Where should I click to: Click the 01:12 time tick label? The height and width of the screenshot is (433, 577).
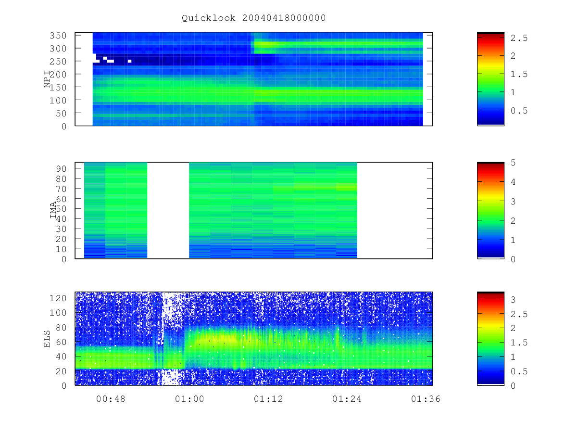point(268,399)
